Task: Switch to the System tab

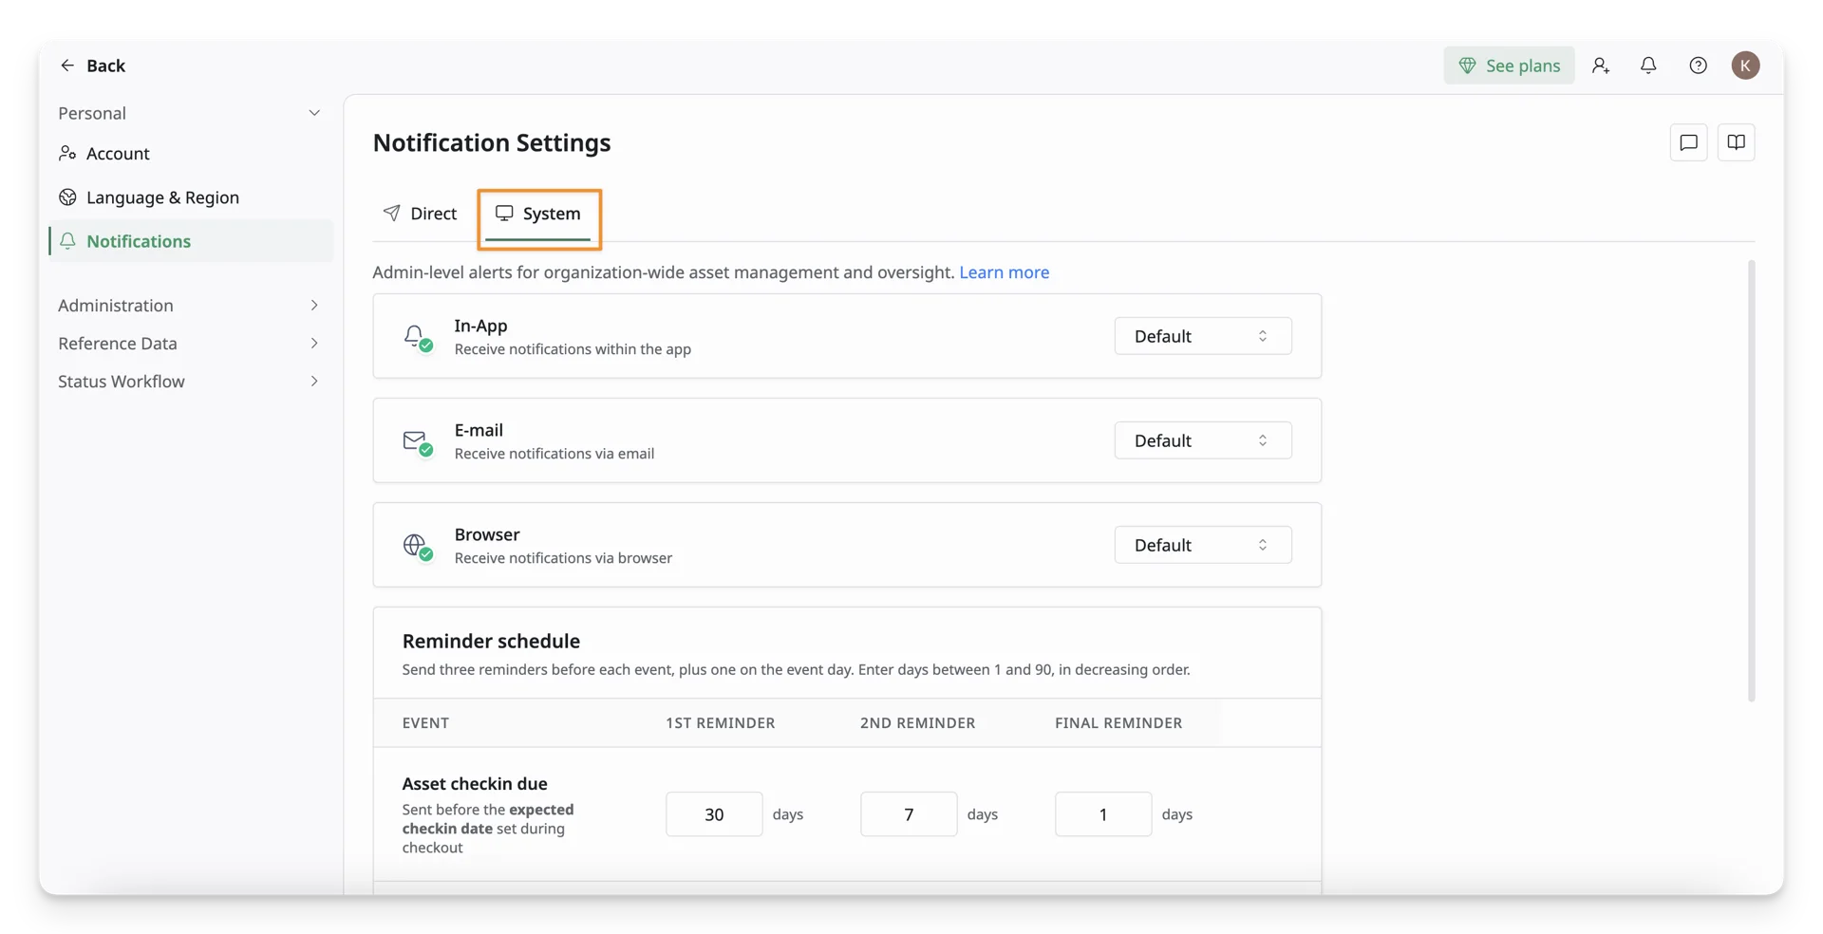Action: (x=538, y=214)
